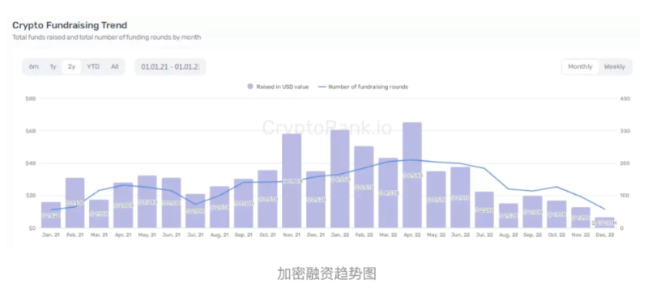This screenshot has width=652, height=292.
Task: Click the Nov. 21 bar
Action: 292,180
